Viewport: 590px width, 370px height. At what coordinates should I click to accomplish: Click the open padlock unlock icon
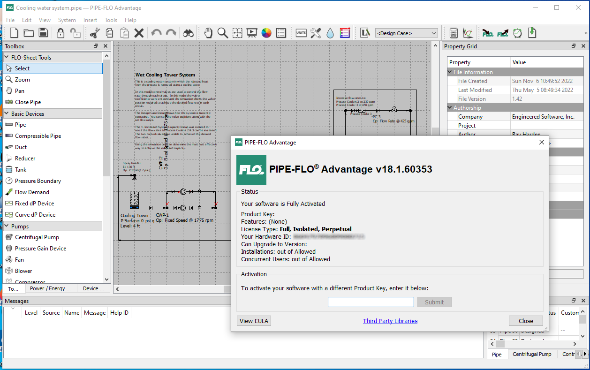tap(75, 33)
